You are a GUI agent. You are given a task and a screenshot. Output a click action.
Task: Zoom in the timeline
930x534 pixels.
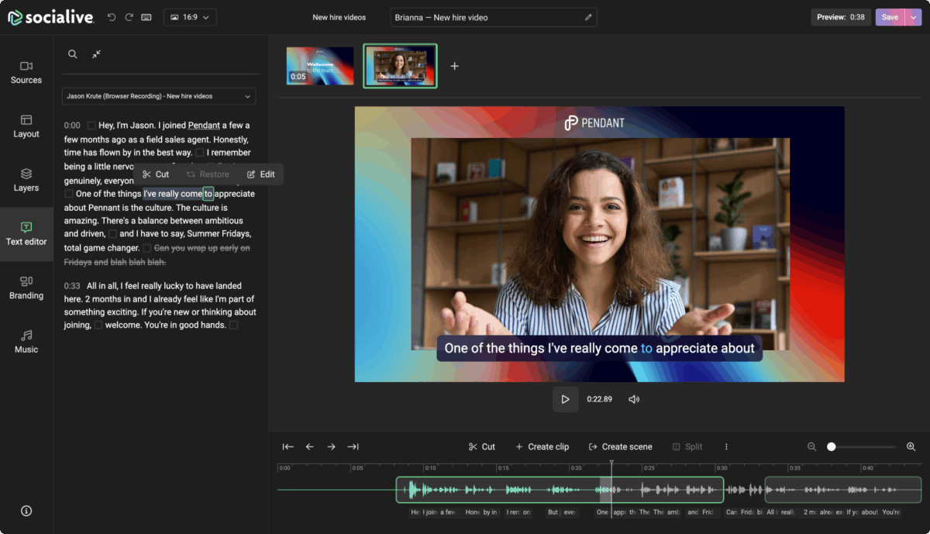pyautogui.click(x=911, y=446)
